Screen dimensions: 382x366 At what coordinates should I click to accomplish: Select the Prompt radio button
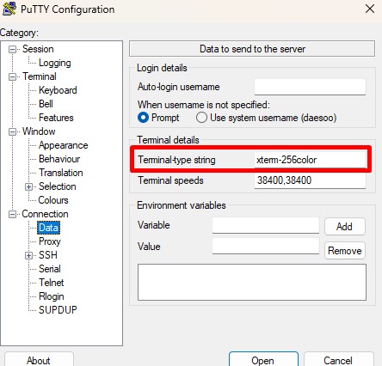pyautogui.click(x=143, y=118)
